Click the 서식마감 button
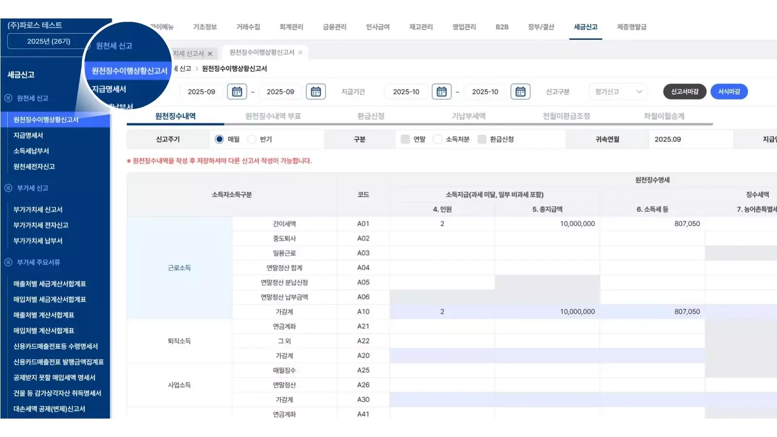Screen dimensions: 777x437 pos(729,91)
